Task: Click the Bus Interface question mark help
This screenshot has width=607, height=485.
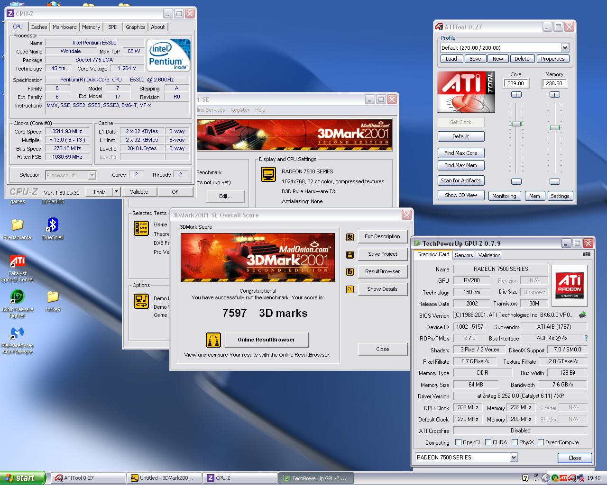Action: (x=586, y=338)
